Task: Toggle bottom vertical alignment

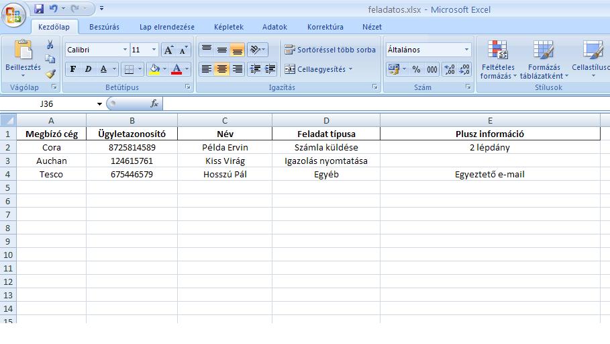Action: click(x=237, y=50)
